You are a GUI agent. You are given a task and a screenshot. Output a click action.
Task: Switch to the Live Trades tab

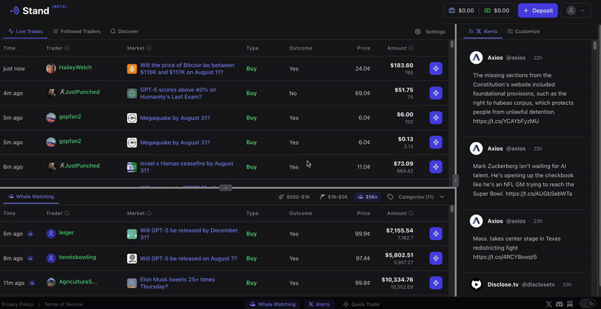click(26, 31)
